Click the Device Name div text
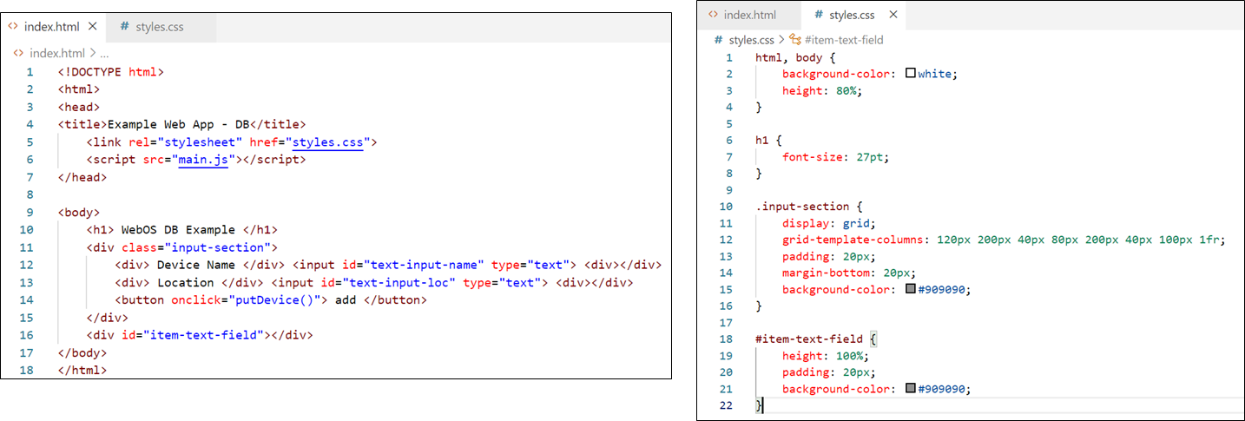Viewport: 1245px width, 421px height. pyautogui.click(x=196, y=265)
